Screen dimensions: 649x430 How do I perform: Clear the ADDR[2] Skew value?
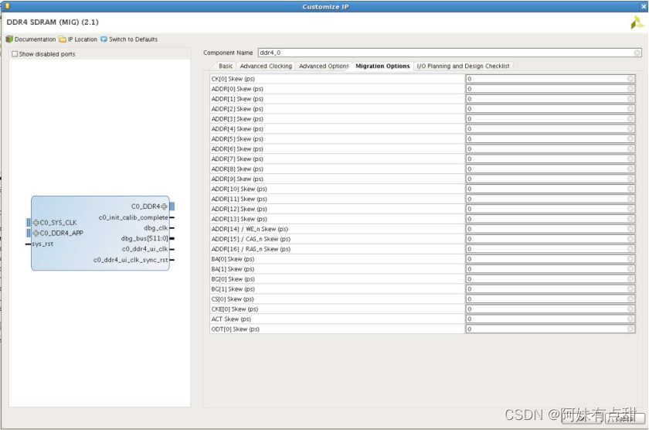(630, 108)
